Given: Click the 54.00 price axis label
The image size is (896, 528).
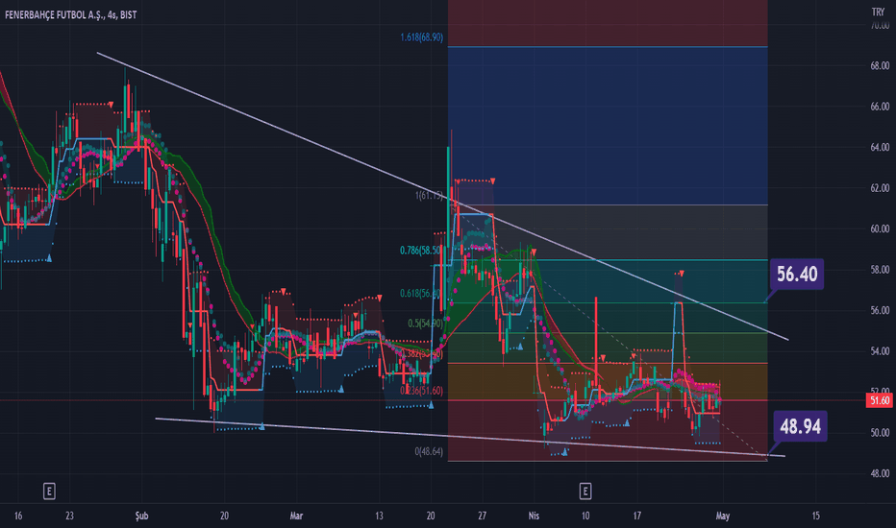Looking at the screenshot, I should 880,351.
